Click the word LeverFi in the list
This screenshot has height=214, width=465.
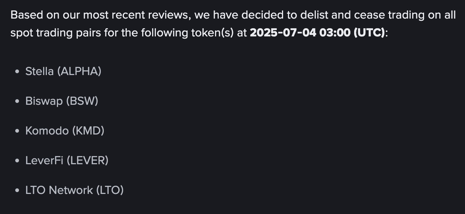pos(44,160)
